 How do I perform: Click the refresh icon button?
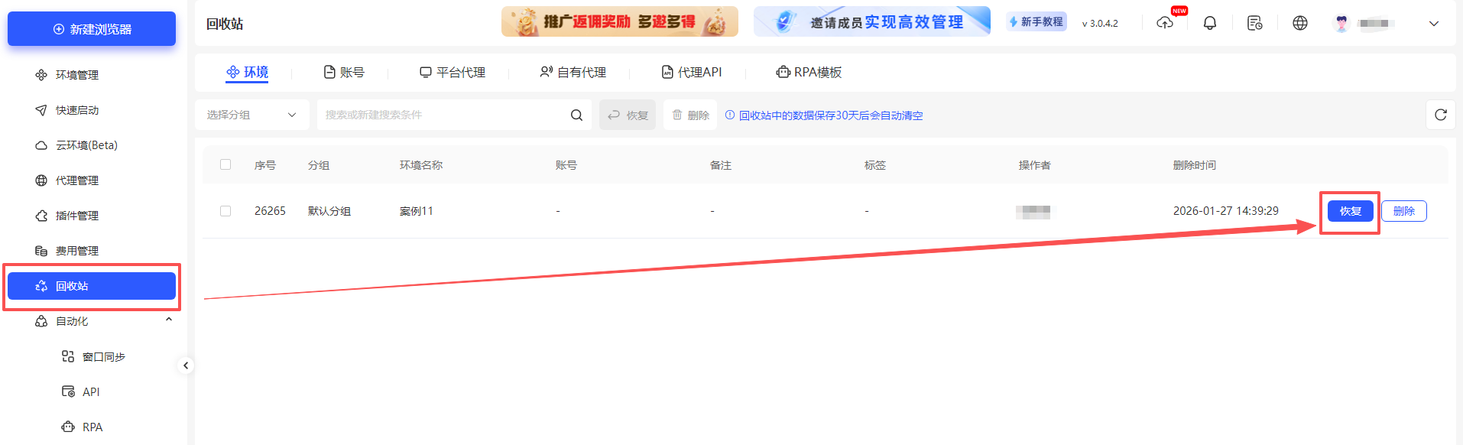tap(1441, 115)
